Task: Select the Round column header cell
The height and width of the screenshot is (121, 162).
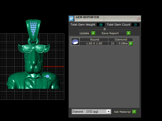Action: point(94,40)
